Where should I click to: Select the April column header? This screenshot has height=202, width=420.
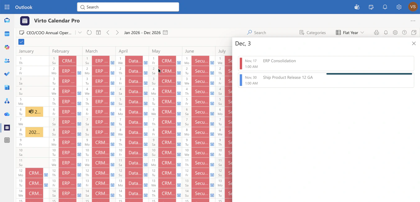point(132,51)
